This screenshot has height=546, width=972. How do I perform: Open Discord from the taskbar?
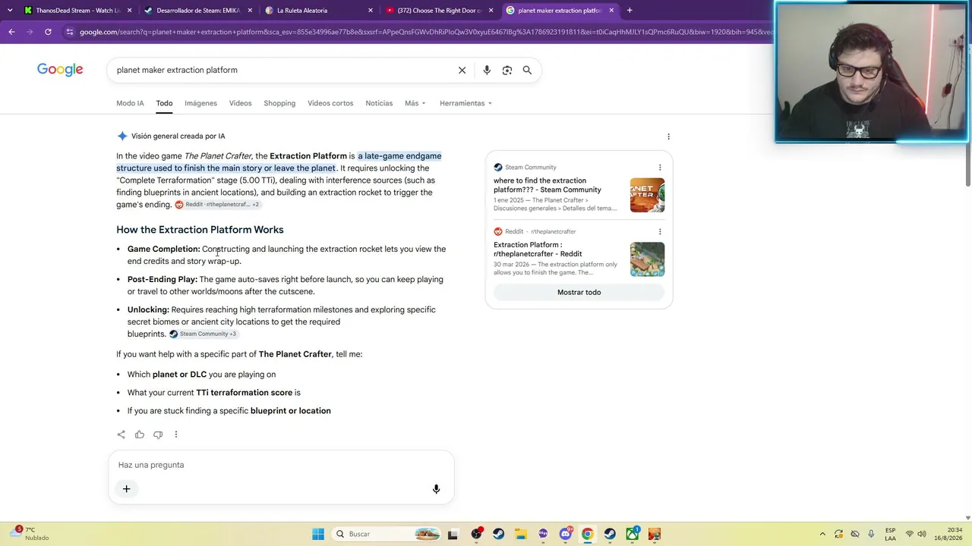[565, 534]
